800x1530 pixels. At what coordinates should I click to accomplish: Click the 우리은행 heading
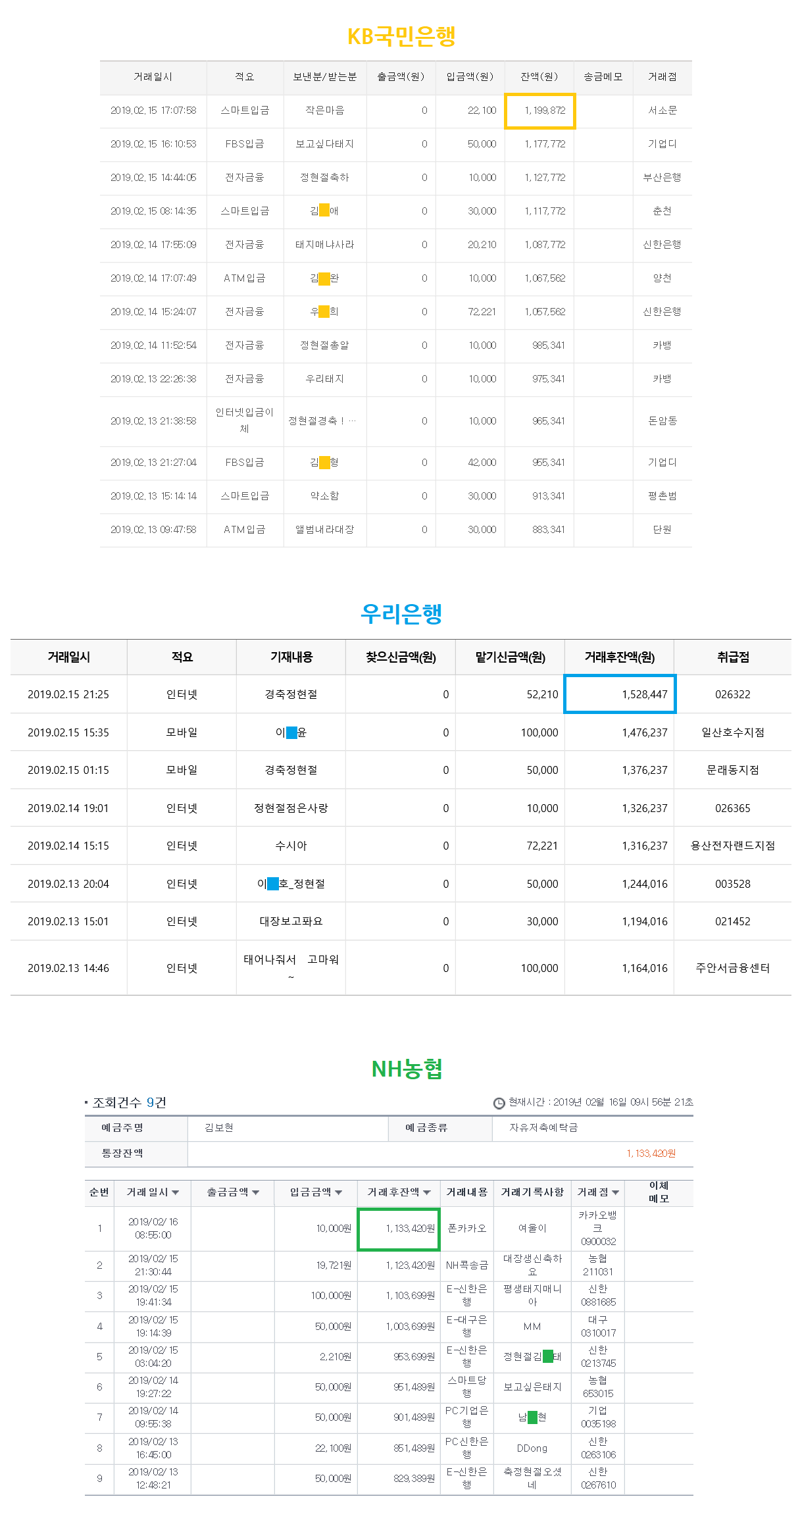pyautogui.click(x=401, y=613)
